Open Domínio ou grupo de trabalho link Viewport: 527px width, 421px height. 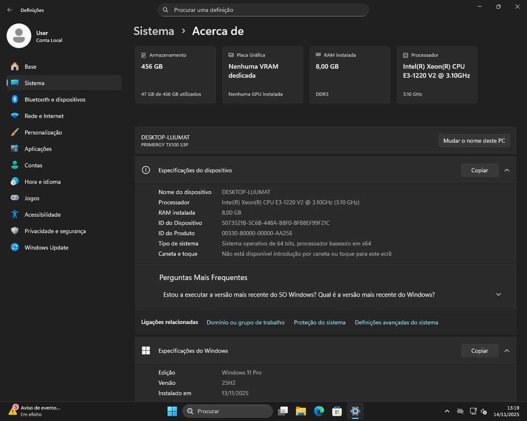245,322
